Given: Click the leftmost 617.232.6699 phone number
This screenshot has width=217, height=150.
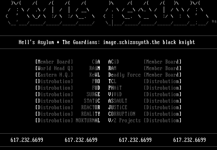Looking at the screenshot, I should pyautogui.click(x=27, y=140).
